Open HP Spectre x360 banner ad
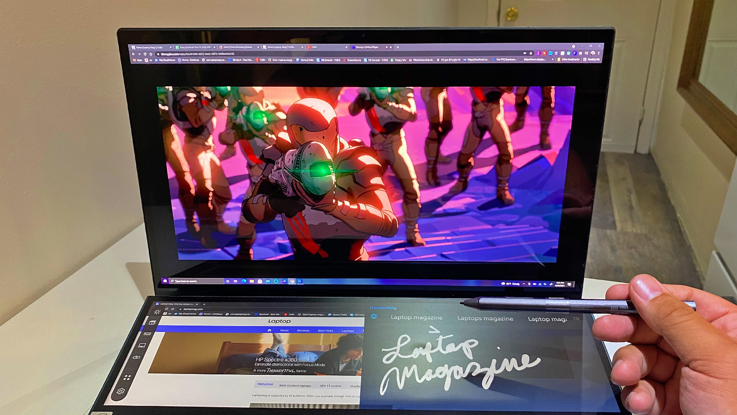This screenshot has width=737, height=415. click(256, 353)
